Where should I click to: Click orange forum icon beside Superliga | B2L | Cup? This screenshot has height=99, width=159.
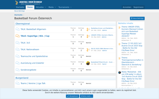(x=17, y=36)
